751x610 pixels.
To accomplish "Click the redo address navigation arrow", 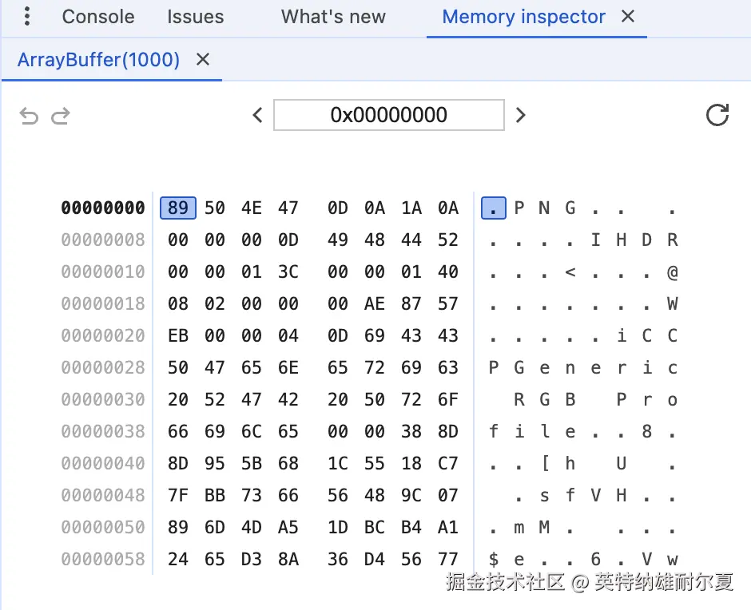I will pos(61,117).
